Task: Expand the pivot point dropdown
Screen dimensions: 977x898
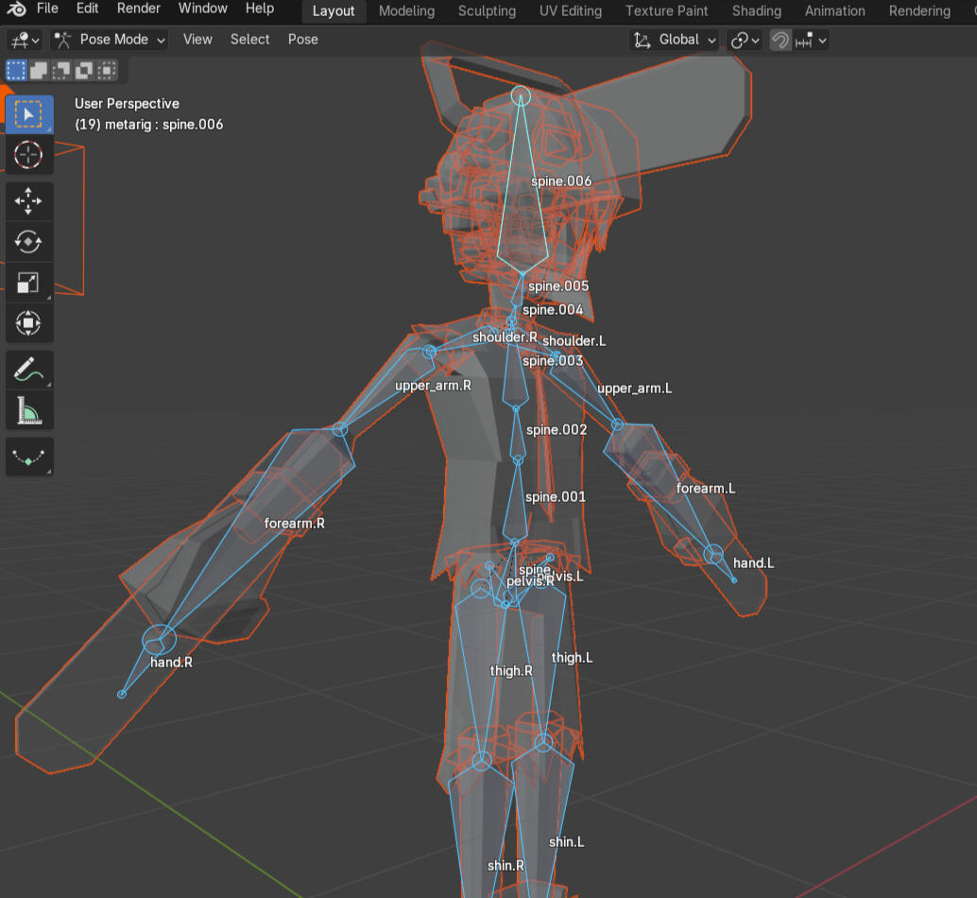Action: [746, 40]
